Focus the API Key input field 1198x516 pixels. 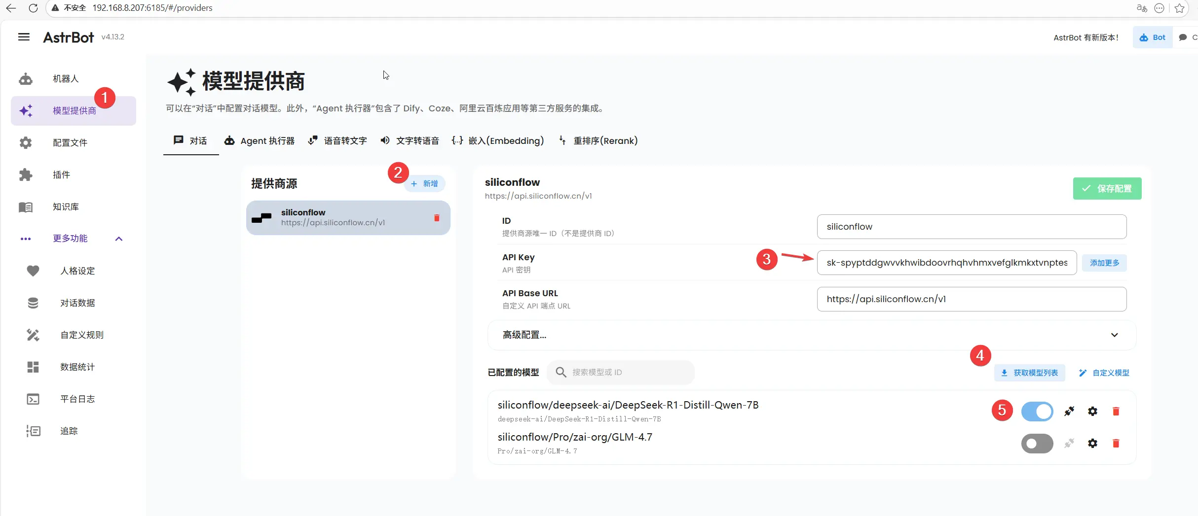tap(946, 263)
